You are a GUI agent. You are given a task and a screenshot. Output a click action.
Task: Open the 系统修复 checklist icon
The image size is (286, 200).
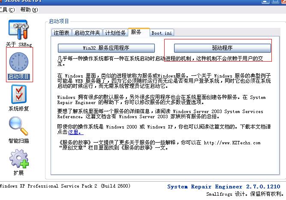19,94
